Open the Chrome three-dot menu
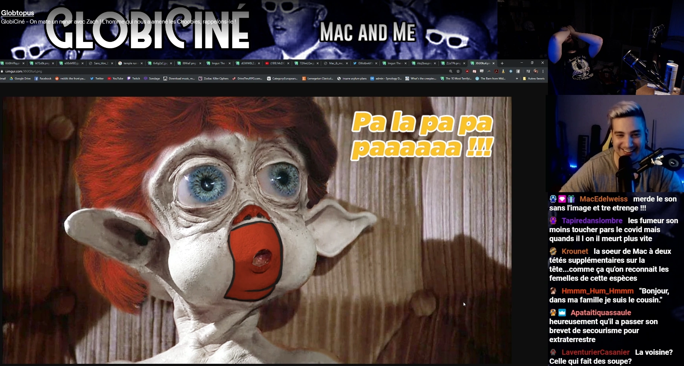This screenshot has height=366, width=684. click(543, 71)
